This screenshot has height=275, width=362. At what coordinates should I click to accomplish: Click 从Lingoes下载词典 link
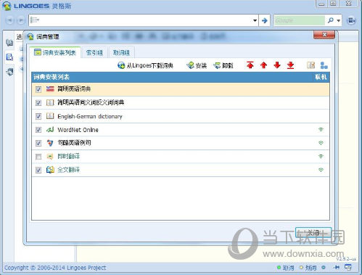(145, 65)
